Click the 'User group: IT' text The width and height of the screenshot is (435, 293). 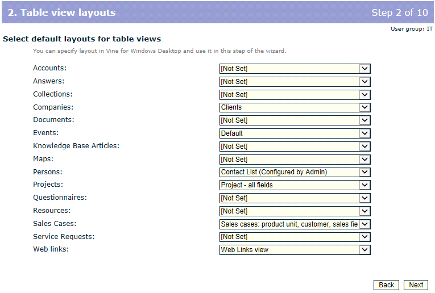pyautogui.click(x=412, y=29)
